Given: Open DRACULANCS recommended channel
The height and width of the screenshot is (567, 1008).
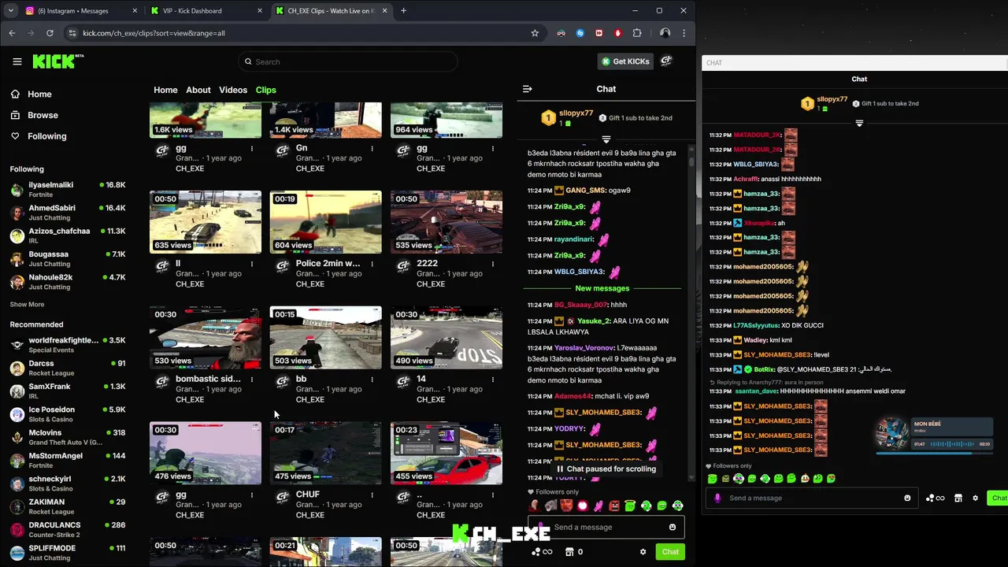Looking at the screenshot, I should pyautogui.click(x=66, y=529).
